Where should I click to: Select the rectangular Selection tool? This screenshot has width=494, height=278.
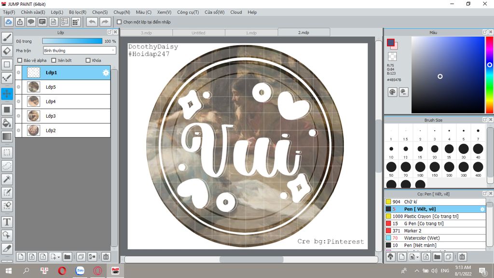(7, 153)
